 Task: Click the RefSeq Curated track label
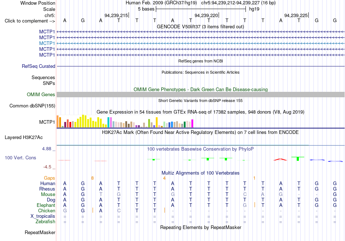coord(38,66)
